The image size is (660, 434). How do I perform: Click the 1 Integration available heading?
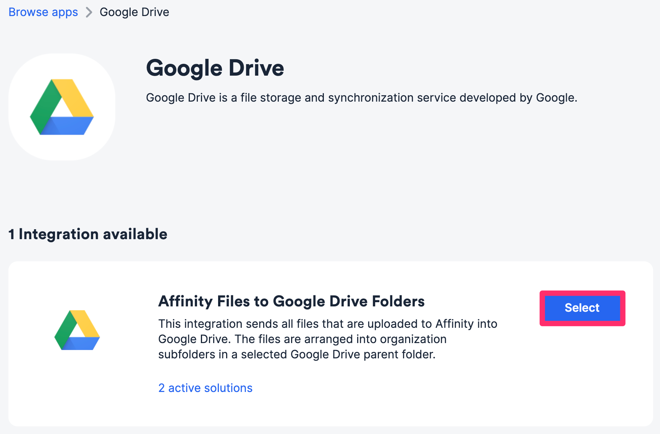coord(88,234)
